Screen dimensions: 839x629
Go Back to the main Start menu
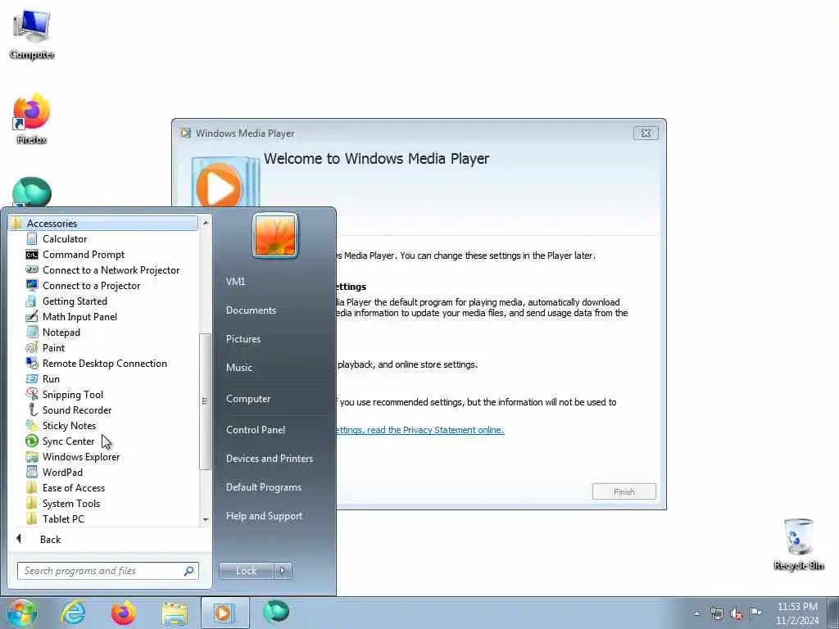pos(50,539)
